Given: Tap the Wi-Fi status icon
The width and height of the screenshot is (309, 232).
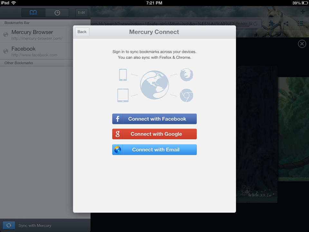Looking at the screenshot, I should coord(14,3).
